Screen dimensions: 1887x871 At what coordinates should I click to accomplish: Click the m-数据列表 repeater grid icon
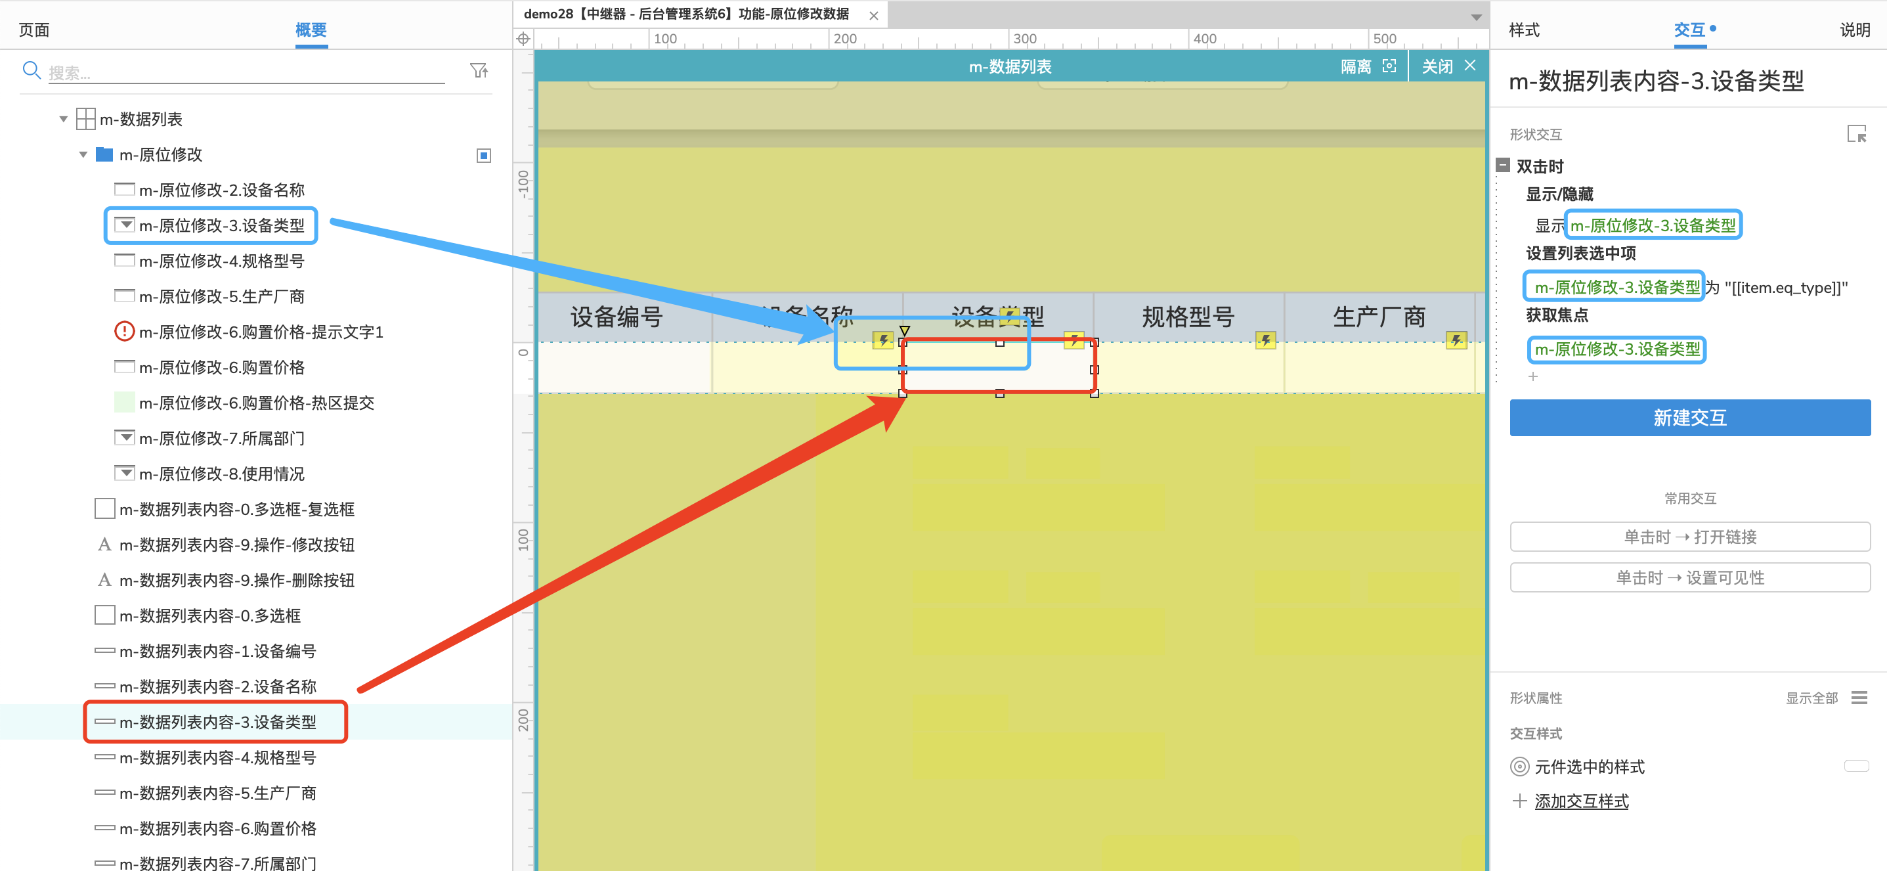point(86,119)
